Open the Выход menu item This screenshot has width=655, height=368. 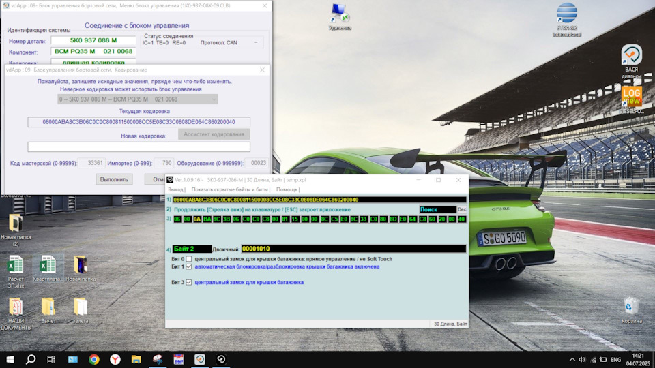(x=175, y=189)
